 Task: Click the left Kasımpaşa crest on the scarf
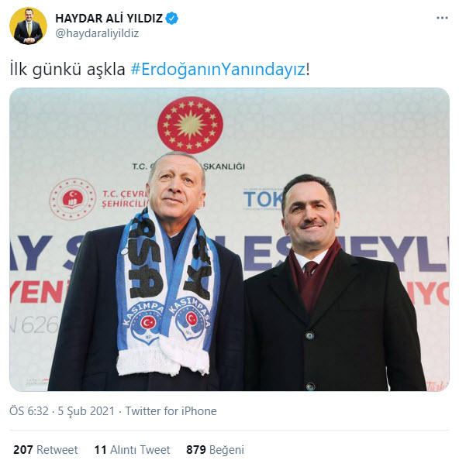(145, 322)
